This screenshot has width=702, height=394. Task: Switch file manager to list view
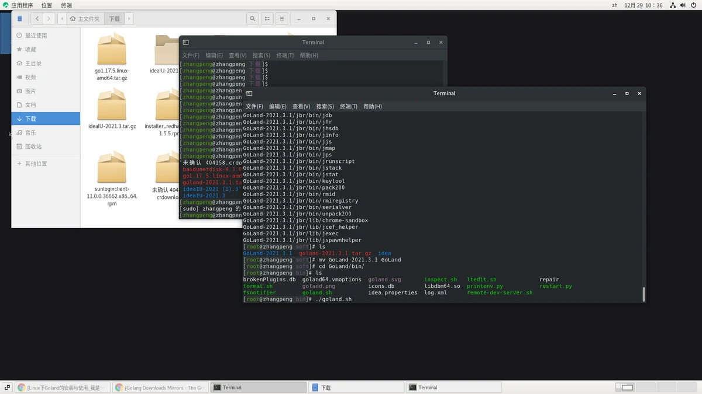tap(267, 19)
